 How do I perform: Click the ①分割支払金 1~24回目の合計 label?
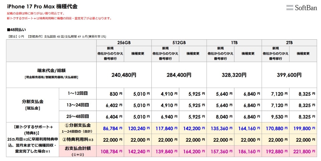point(78,128)
